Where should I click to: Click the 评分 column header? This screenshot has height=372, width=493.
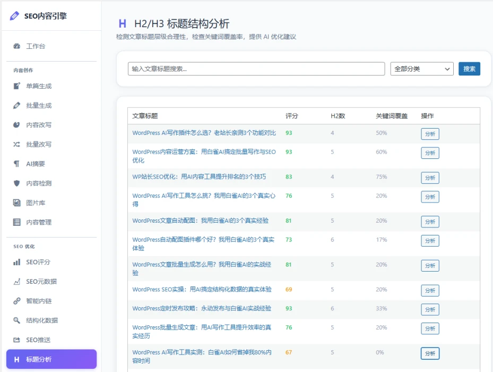point(292,116)
